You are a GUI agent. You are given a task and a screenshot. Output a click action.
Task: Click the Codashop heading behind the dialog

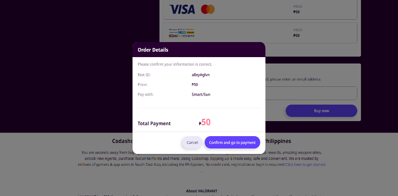pos(122,141)
